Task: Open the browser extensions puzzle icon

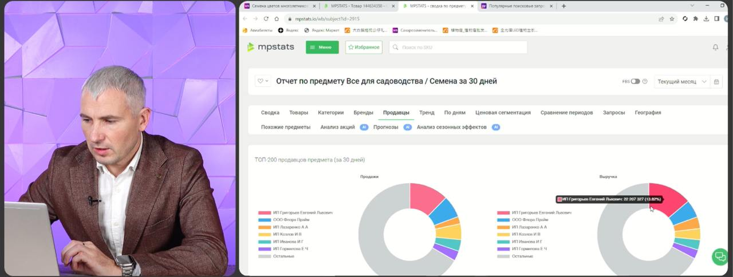Action: click(696, 18)
